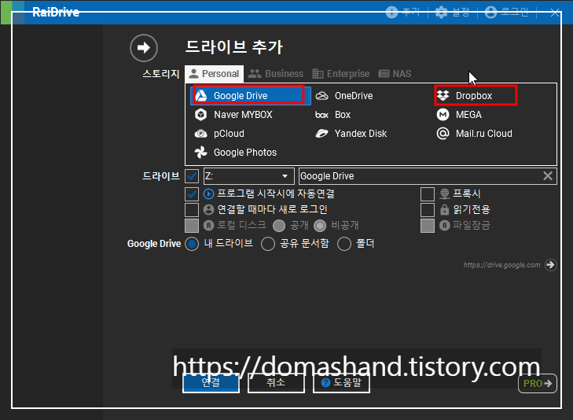The height and width of the screenshot is (420, 573).
Task: Click the Google Drive name input field
Action: pyautogui.click(x=428, y=176)
